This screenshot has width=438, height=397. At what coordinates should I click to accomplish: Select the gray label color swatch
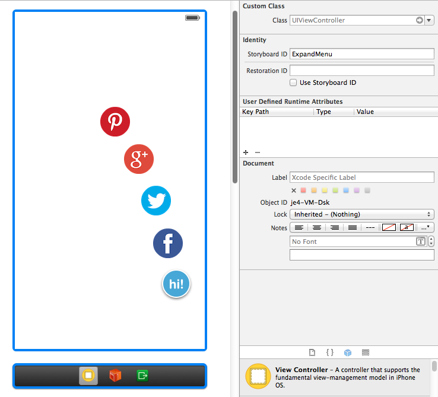(367, 190)
